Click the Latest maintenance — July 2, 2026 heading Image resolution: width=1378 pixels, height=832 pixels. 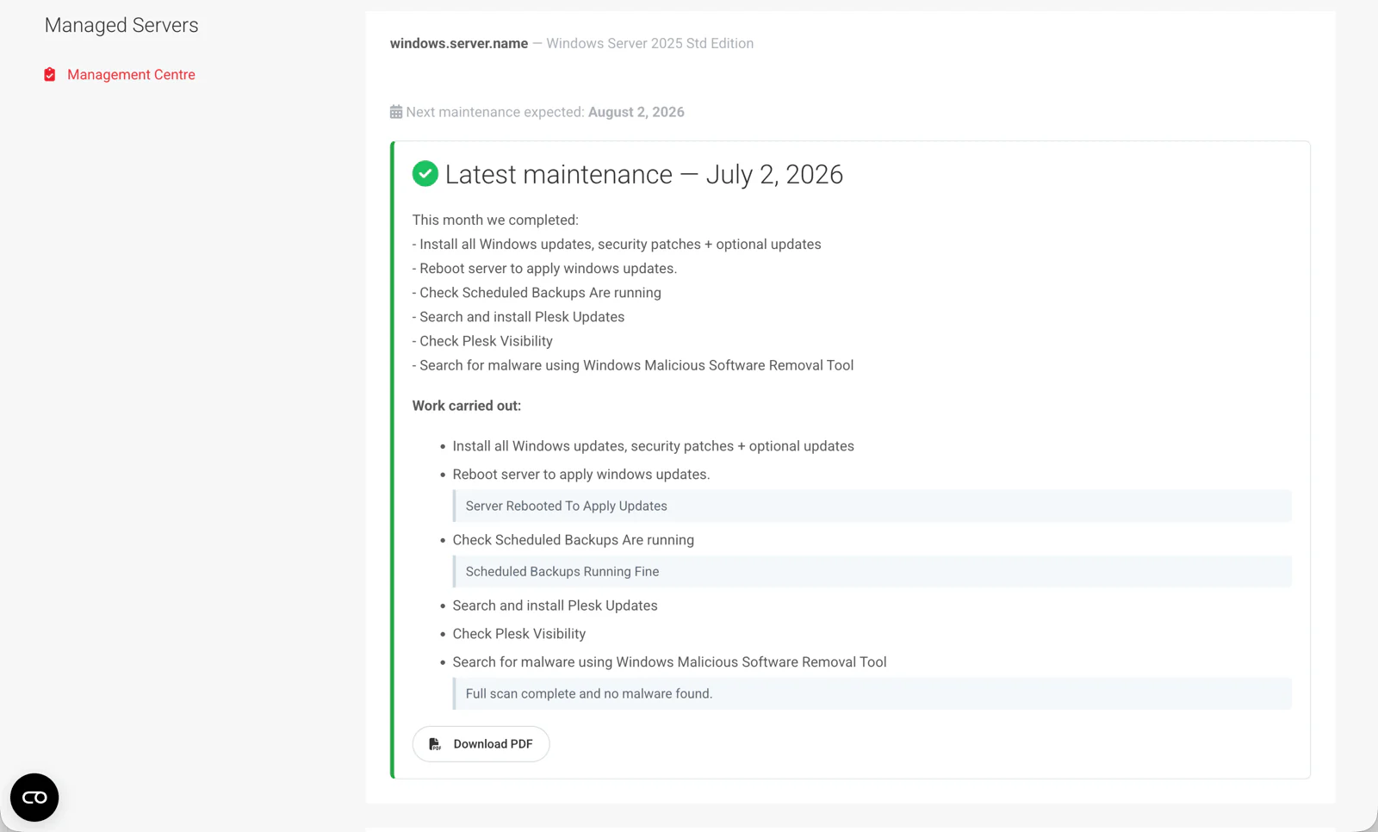tap(644, 174)
